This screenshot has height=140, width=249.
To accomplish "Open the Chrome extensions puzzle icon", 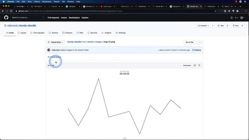I will [237, 11].
